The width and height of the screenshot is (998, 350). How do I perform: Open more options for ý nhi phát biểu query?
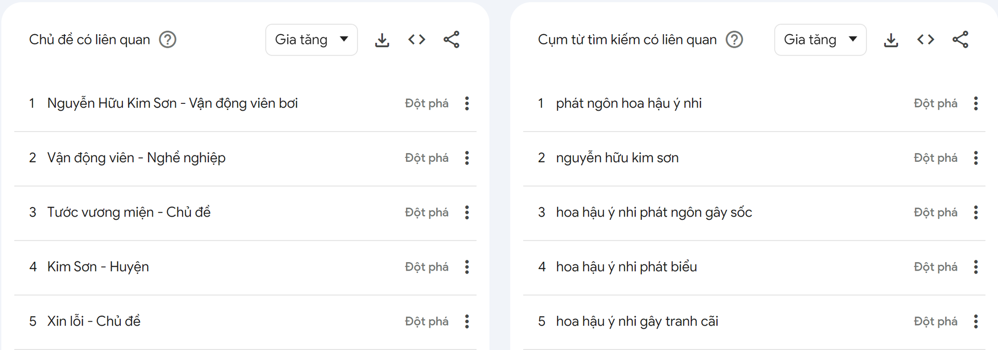click(x=976, y=267)
